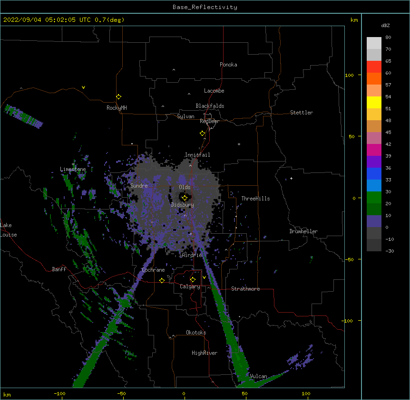Pick the light gray 70-80 dBZ legend swatch
The height and width of the screenshot is (400, 410).
[x=374, y=43]
